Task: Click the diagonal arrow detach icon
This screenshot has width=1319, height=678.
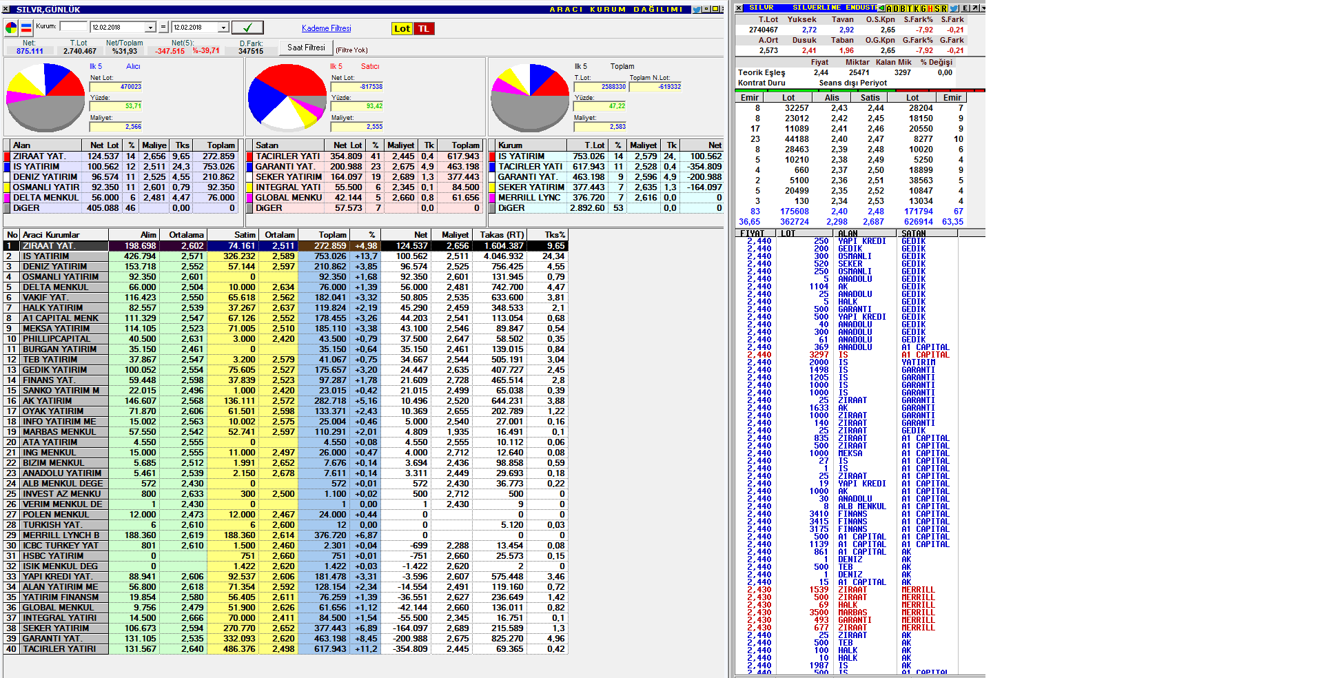Action: pos(974,8)
